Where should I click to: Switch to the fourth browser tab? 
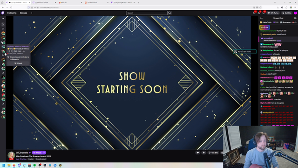click(x=96, y=3)
